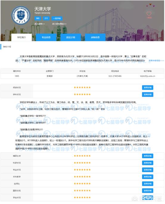Switch to the 专业信息 tab
Viewport: 165px width, 204px height.
46,37
